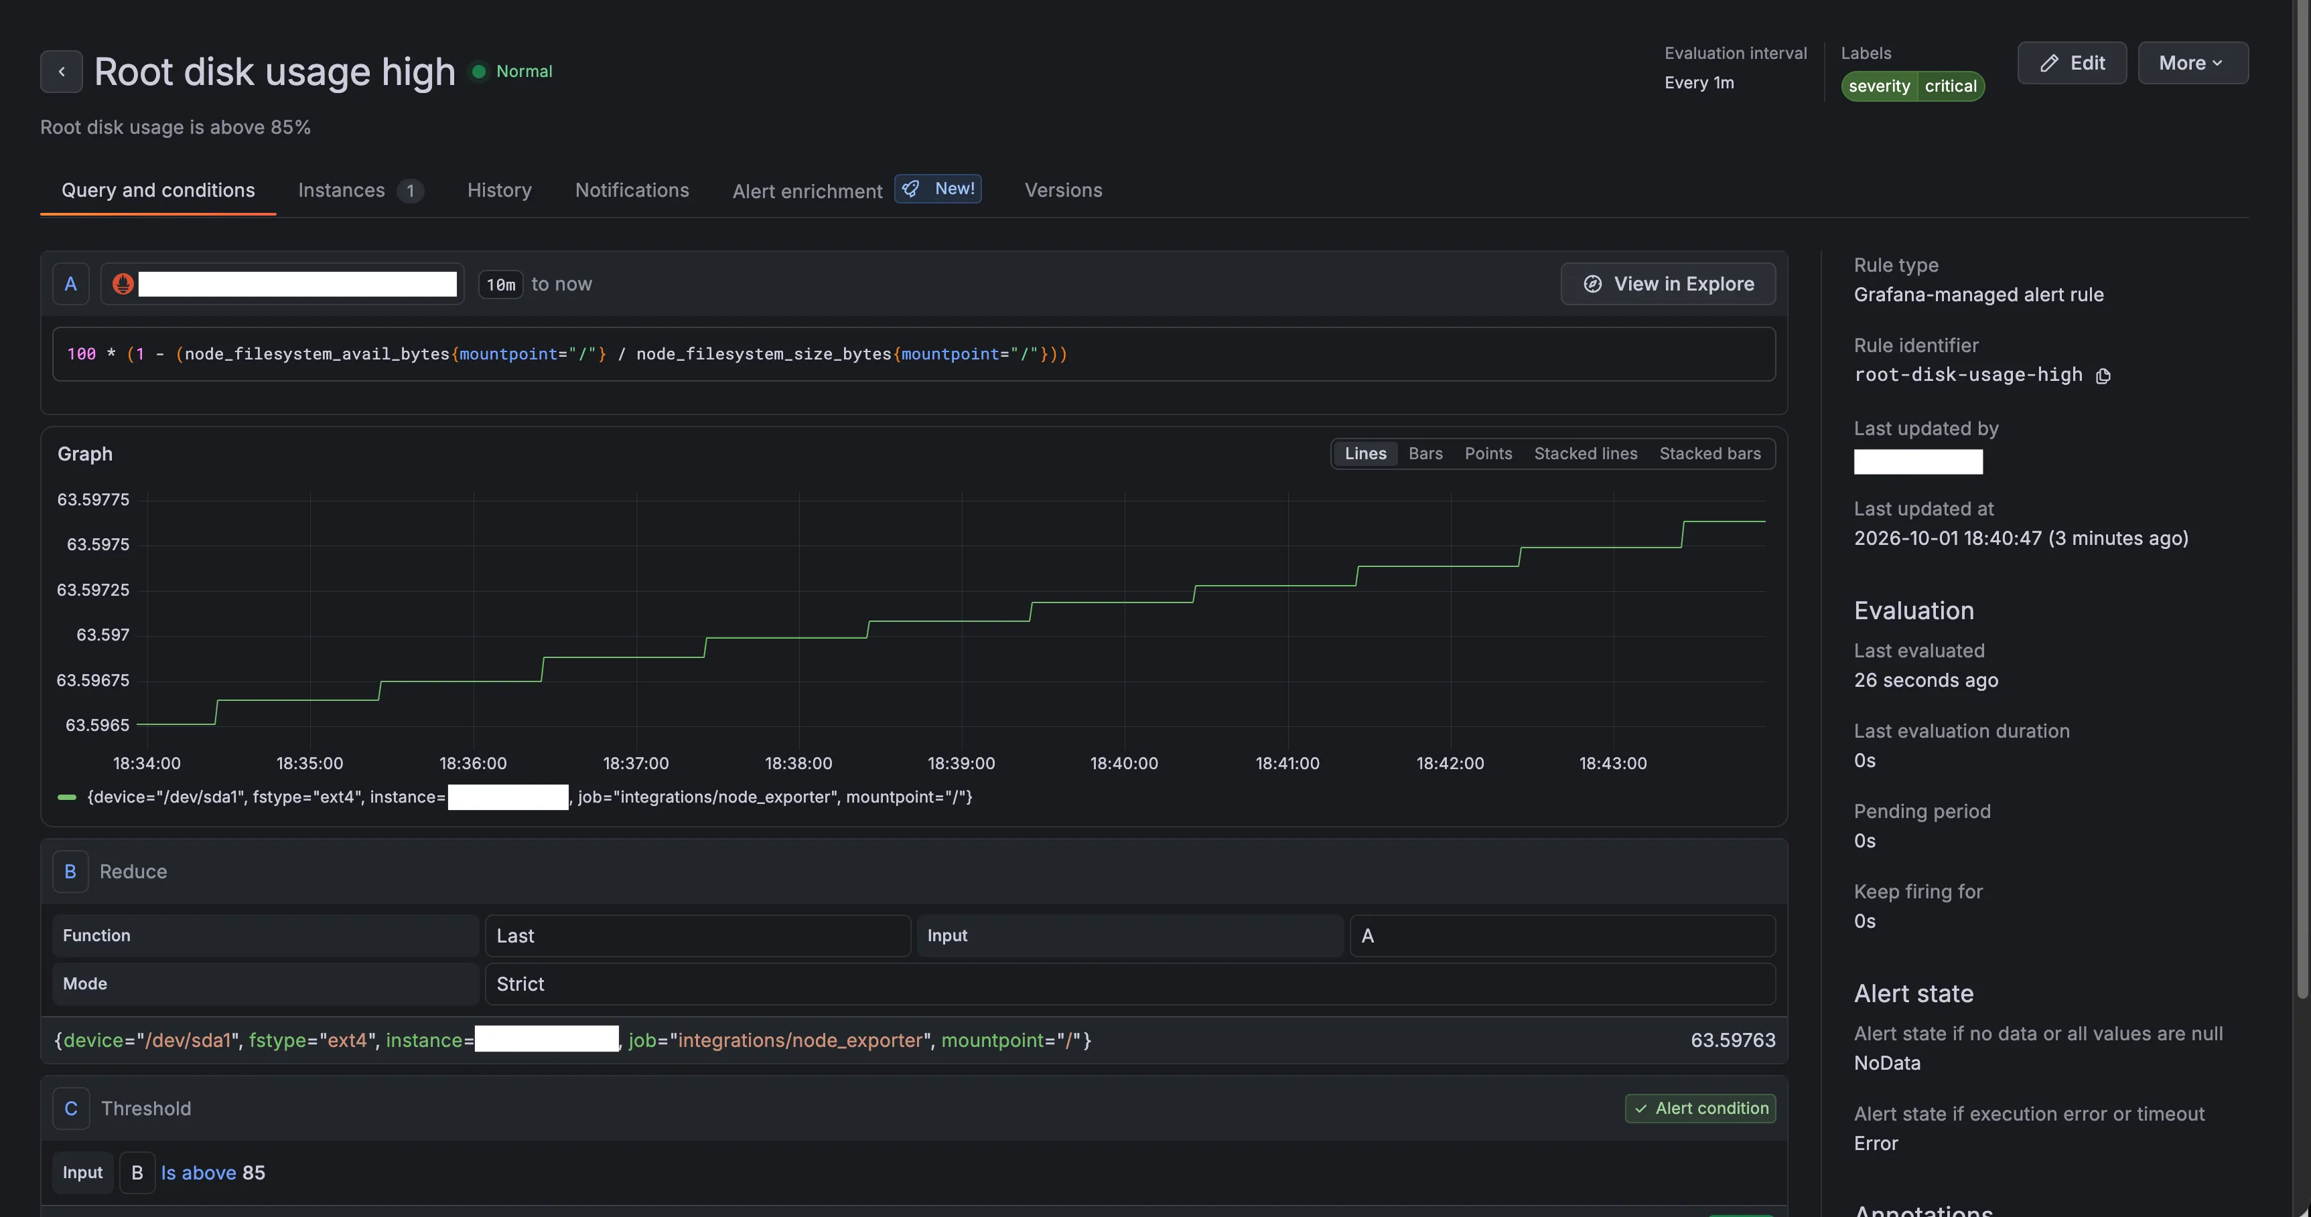2311x1217 pixels.
Task: Select the Query and conditions tab
Action: click(x=158, y=190)
